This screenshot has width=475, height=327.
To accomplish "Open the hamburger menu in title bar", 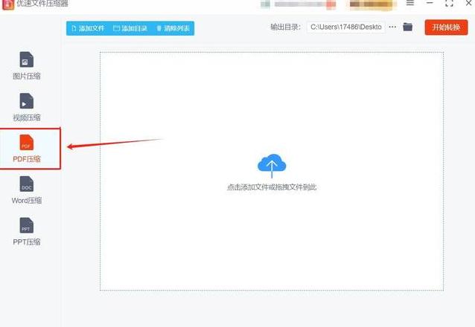I will click(x=410, y=3).
